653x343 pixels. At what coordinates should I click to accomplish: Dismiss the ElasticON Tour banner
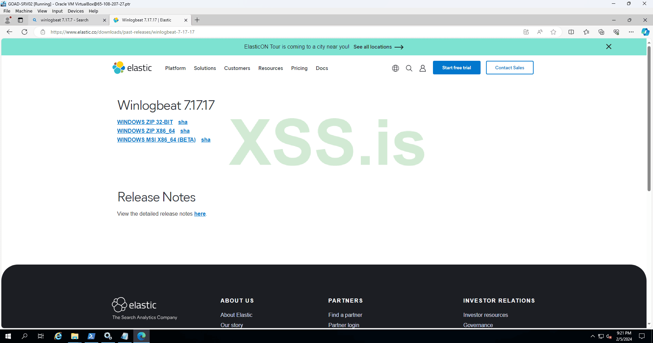pyautogui.click(x=609, y=47)
